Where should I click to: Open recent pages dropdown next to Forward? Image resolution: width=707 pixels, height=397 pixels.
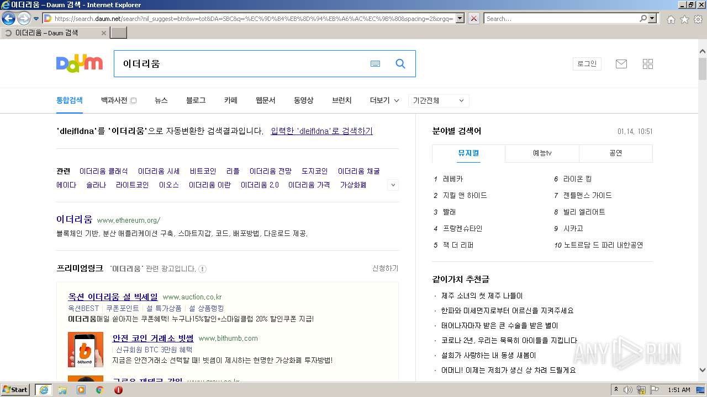tap(36, 19)
